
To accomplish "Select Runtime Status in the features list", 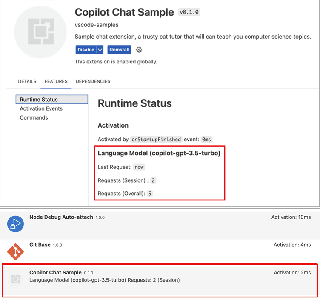I will click(39, 100).
